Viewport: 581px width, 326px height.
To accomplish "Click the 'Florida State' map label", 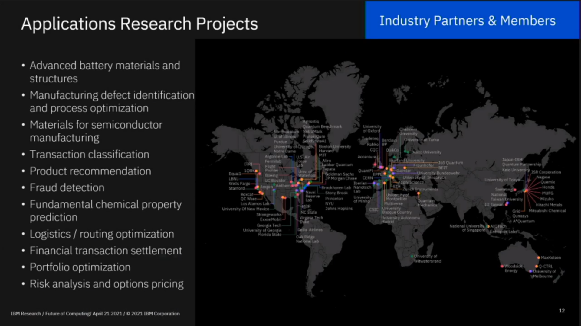I will [x=270, y=234].
